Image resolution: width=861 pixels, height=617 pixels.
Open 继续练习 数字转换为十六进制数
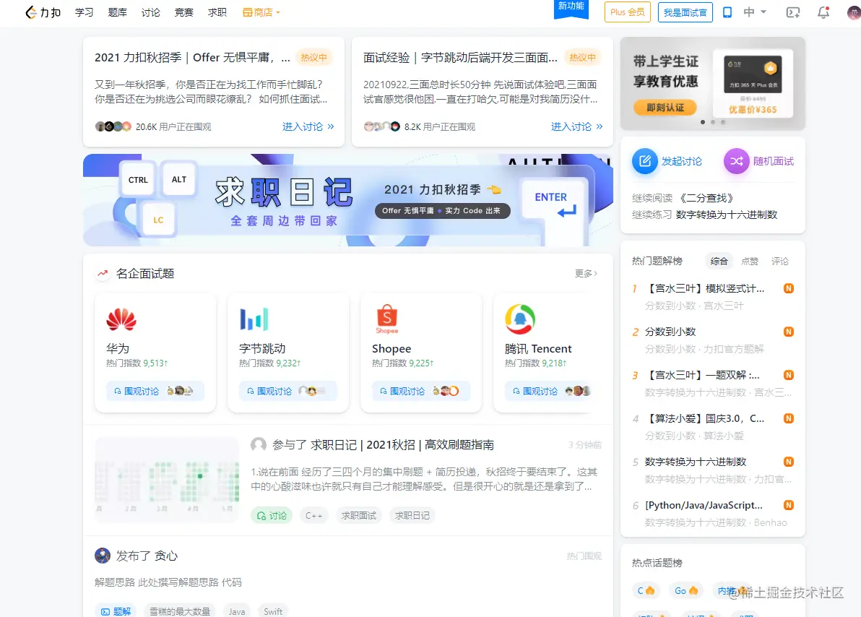coord(704,215)
